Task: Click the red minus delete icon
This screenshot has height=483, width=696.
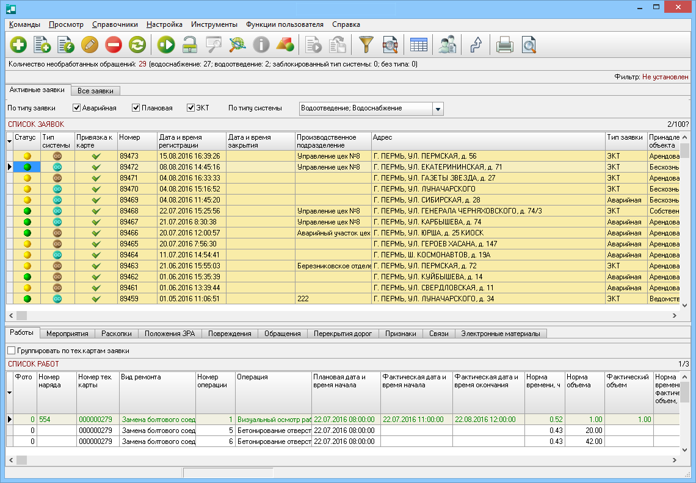Action: [x=114, y=45]
